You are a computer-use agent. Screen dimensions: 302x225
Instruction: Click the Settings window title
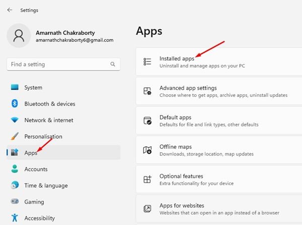pos(29,10)
